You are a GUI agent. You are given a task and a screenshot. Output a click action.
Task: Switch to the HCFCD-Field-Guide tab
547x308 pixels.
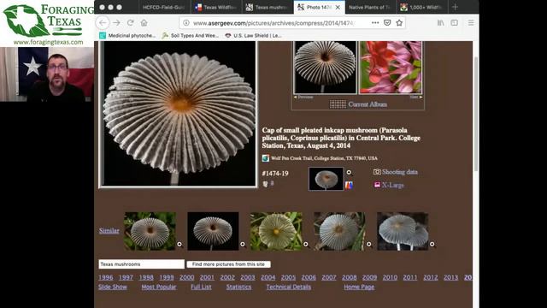[x=163, y=7]
